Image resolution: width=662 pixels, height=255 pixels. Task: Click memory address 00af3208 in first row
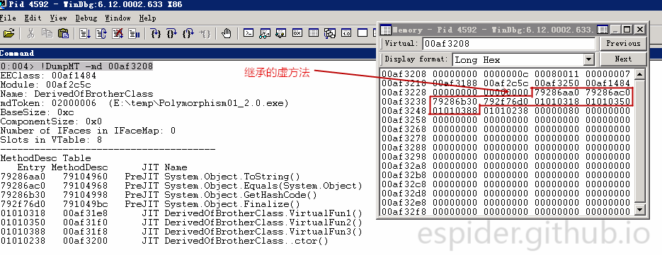click(404, 74)
